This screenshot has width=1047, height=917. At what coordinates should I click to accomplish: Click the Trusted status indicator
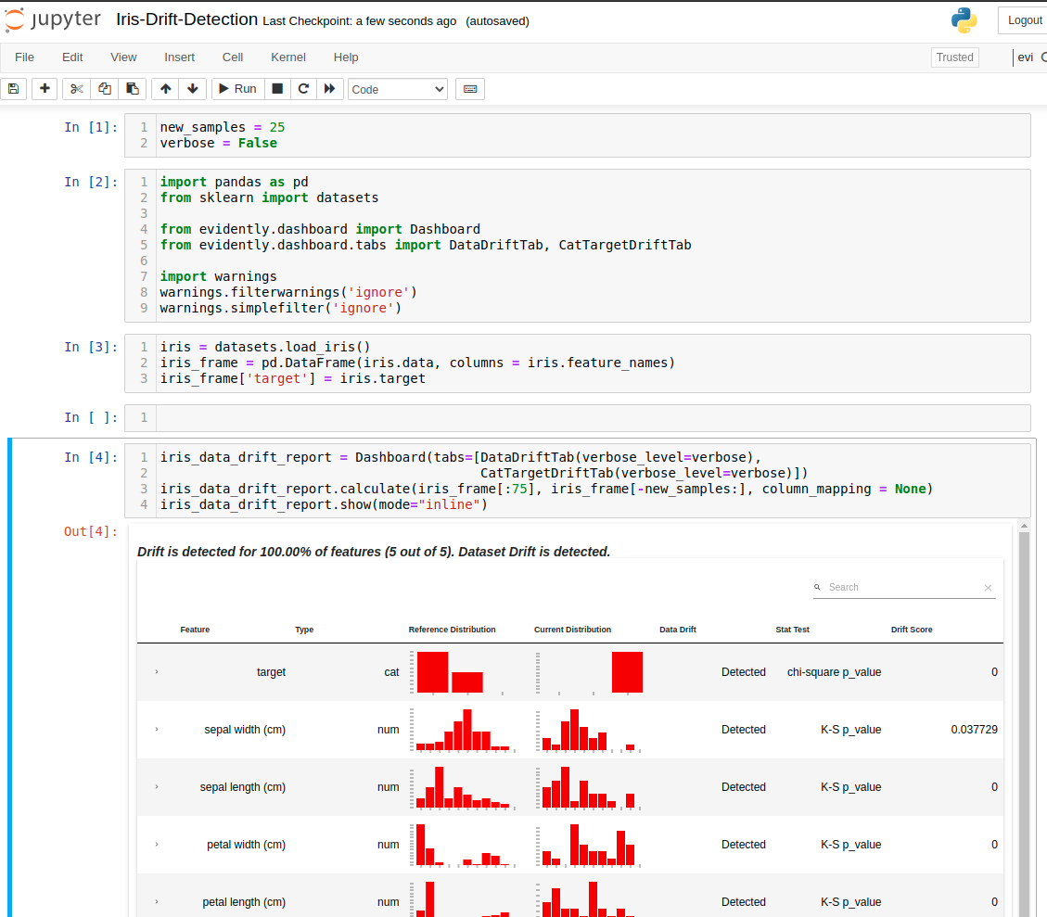point(954,57)
